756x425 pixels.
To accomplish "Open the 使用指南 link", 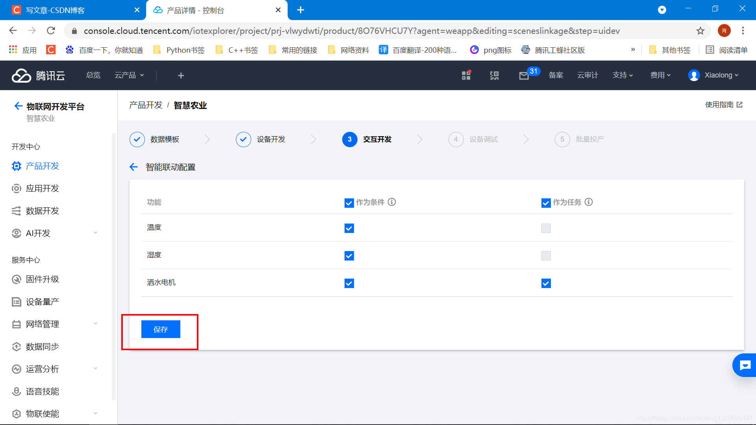I will pyautogui.click(x=723, y=105).
